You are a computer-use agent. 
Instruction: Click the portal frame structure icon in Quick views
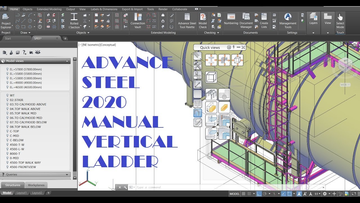[211, 94]
